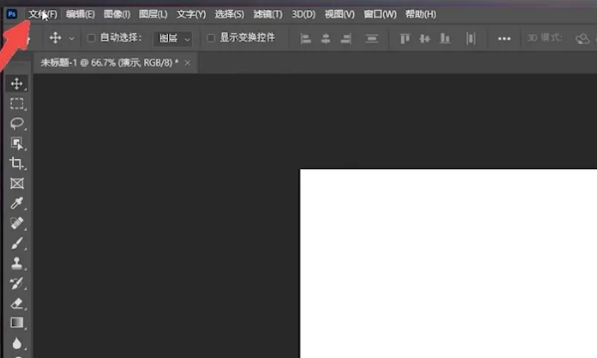Choose the Brush tool
Viewport: 597px width, 358px height.
pos(17,243)
